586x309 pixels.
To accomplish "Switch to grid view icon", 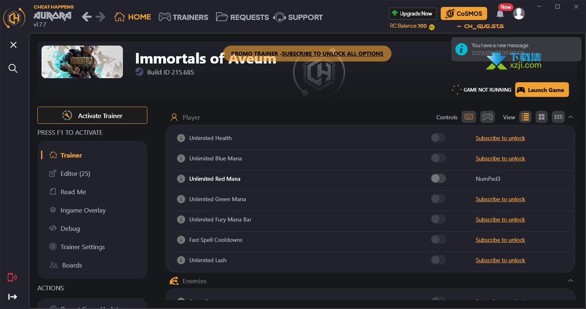I will (541, 117).
